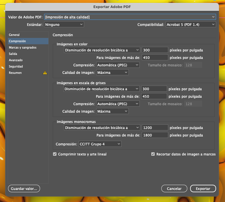Click color images 300 ppi resolution field
This screenshot has height=202, width=225.
pyautogui.click(x=155, y=50)
